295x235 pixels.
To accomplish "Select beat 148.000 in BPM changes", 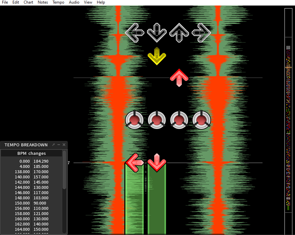I will click(22, 198).
